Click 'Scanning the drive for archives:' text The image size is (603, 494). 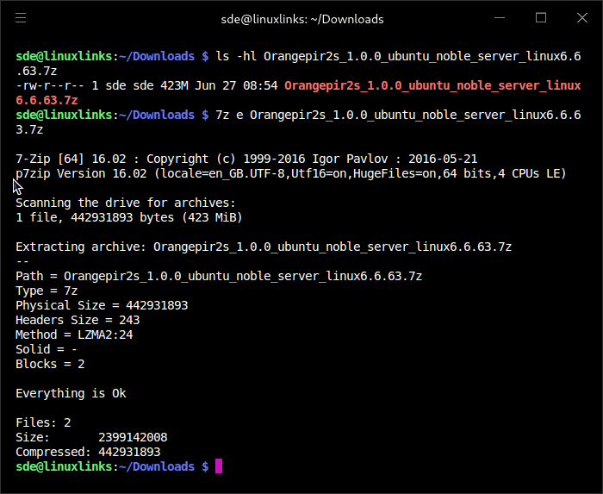click(126, 203)
